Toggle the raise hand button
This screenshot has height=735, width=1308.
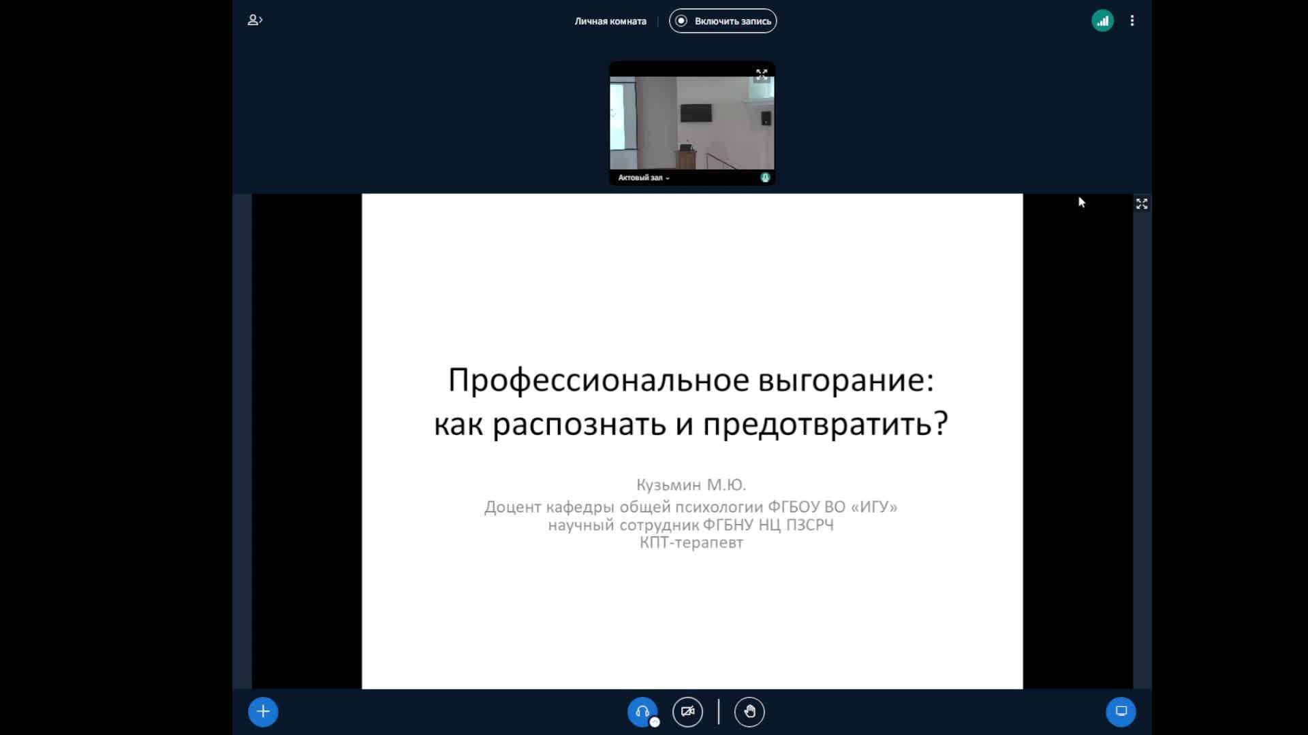coord(749,712)
